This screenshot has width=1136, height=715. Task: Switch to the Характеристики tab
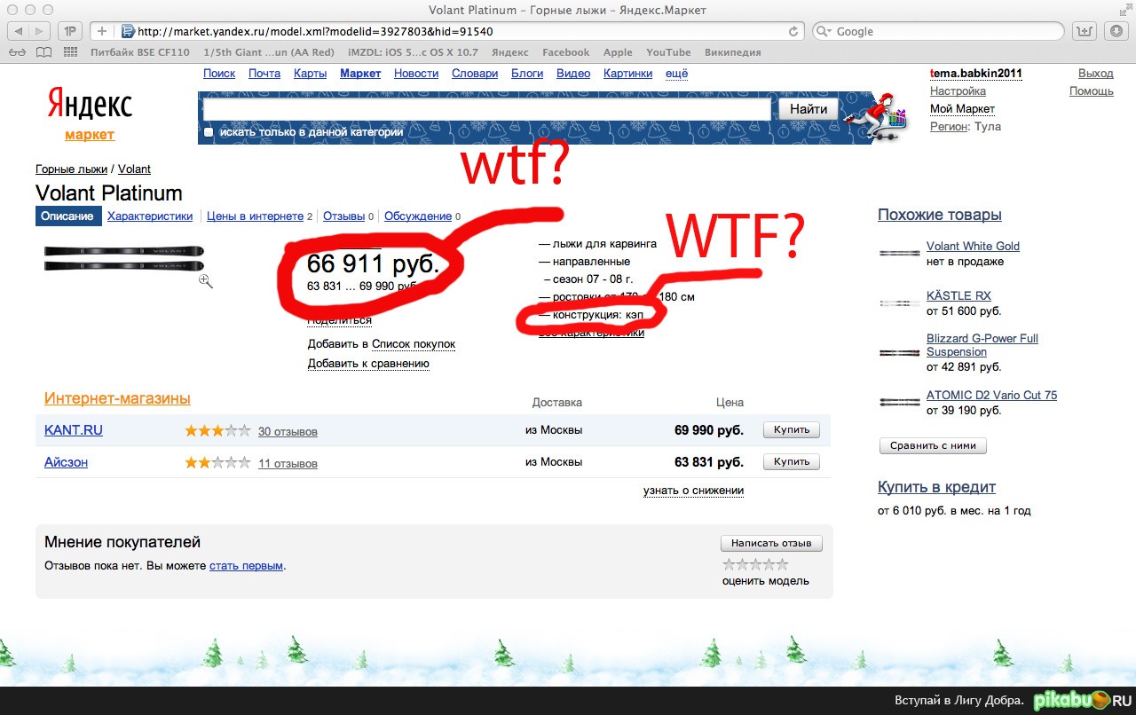click(x=150, y=216)
